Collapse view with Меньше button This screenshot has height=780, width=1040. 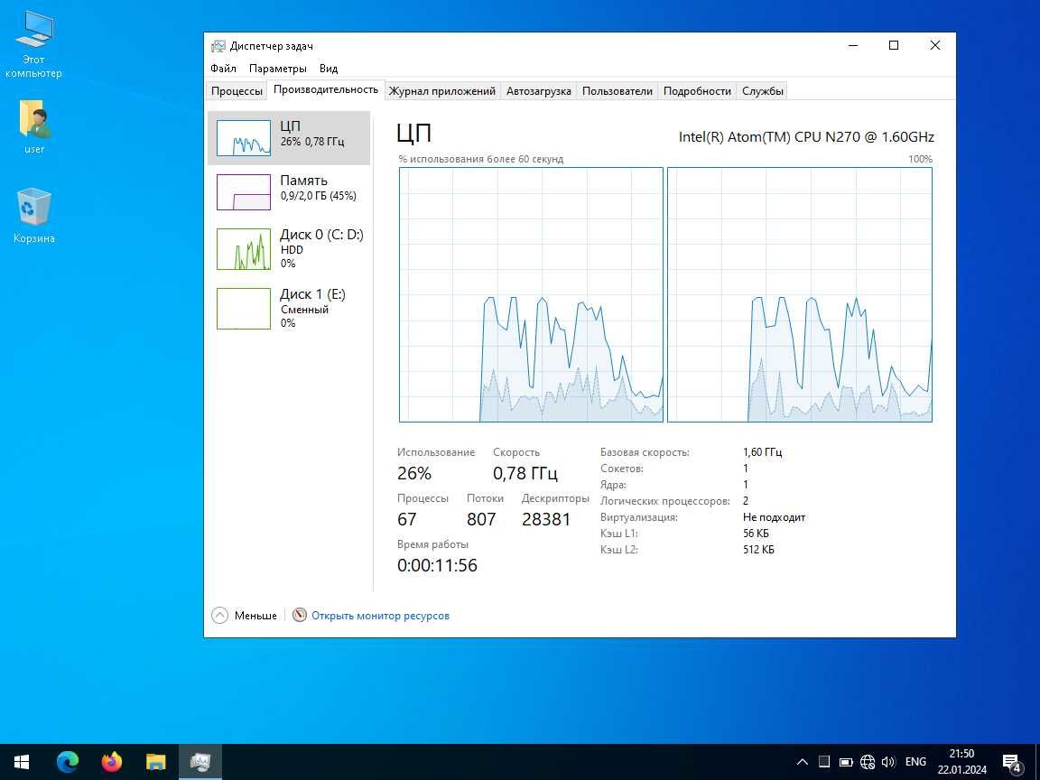(244, 616)
